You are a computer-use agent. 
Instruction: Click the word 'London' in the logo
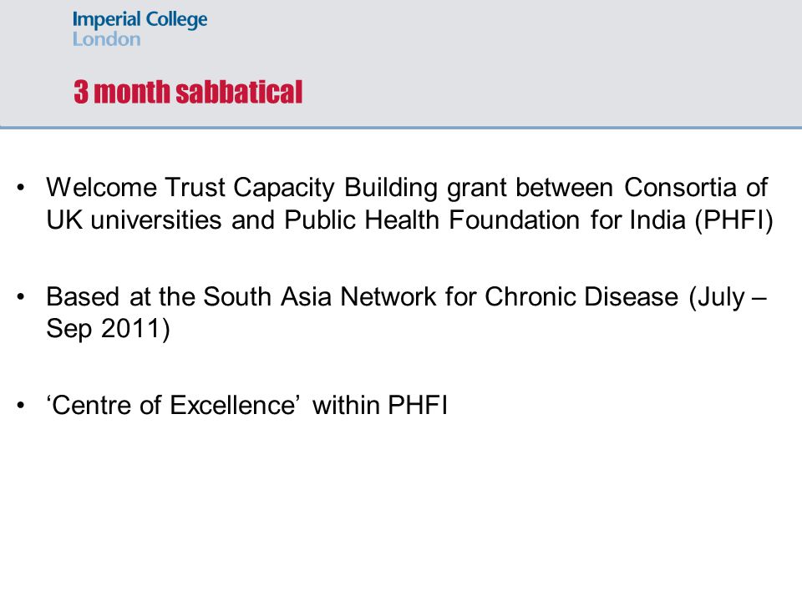coord(106,39)
